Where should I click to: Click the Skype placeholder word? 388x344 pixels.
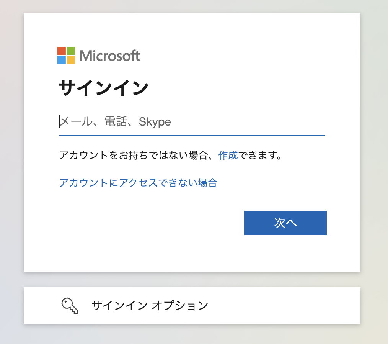pos(155,122)
